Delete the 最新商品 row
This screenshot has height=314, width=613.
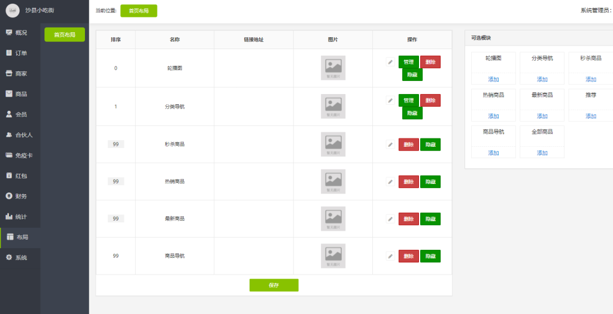coord(408,219)
